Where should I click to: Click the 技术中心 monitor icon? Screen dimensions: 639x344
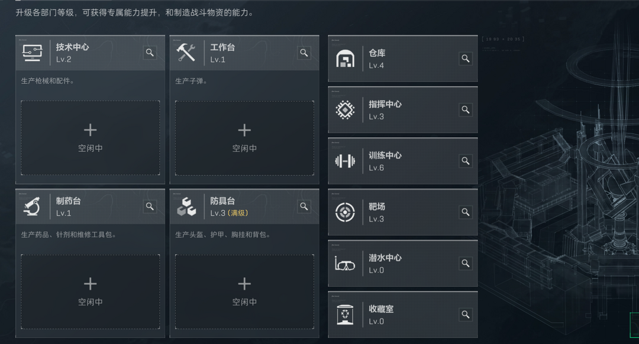click(33, 53)
